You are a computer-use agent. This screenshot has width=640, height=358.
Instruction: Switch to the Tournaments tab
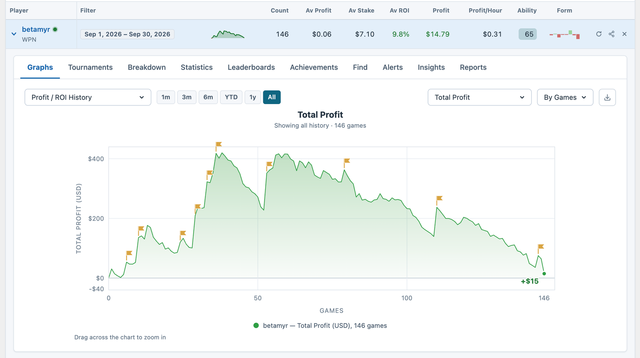tap(90, 67)
